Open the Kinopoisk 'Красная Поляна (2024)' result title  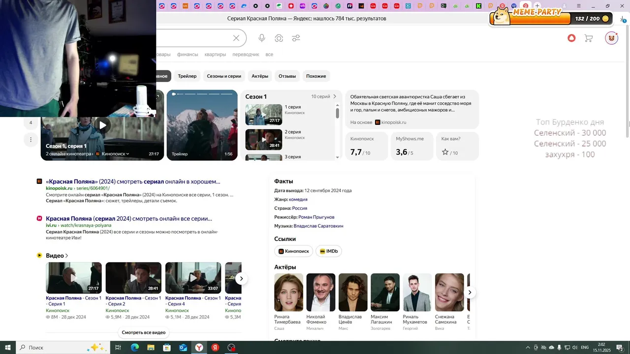[133, 181]
